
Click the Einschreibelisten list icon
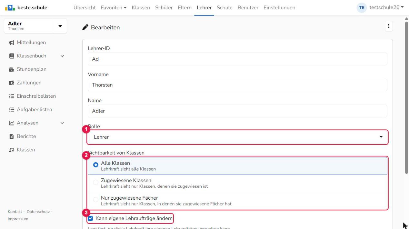(11, 96)
